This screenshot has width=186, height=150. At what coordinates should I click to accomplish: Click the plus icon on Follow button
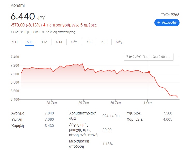click(x=159, y=23)
